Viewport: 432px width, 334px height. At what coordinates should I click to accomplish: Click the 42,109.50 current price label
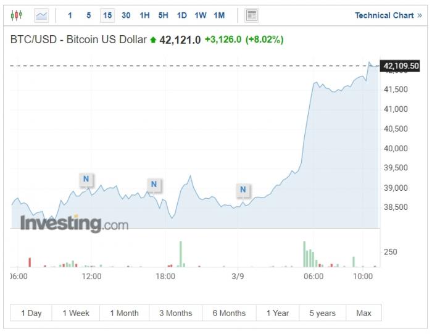pyautogui.click(x=401, y=65)
